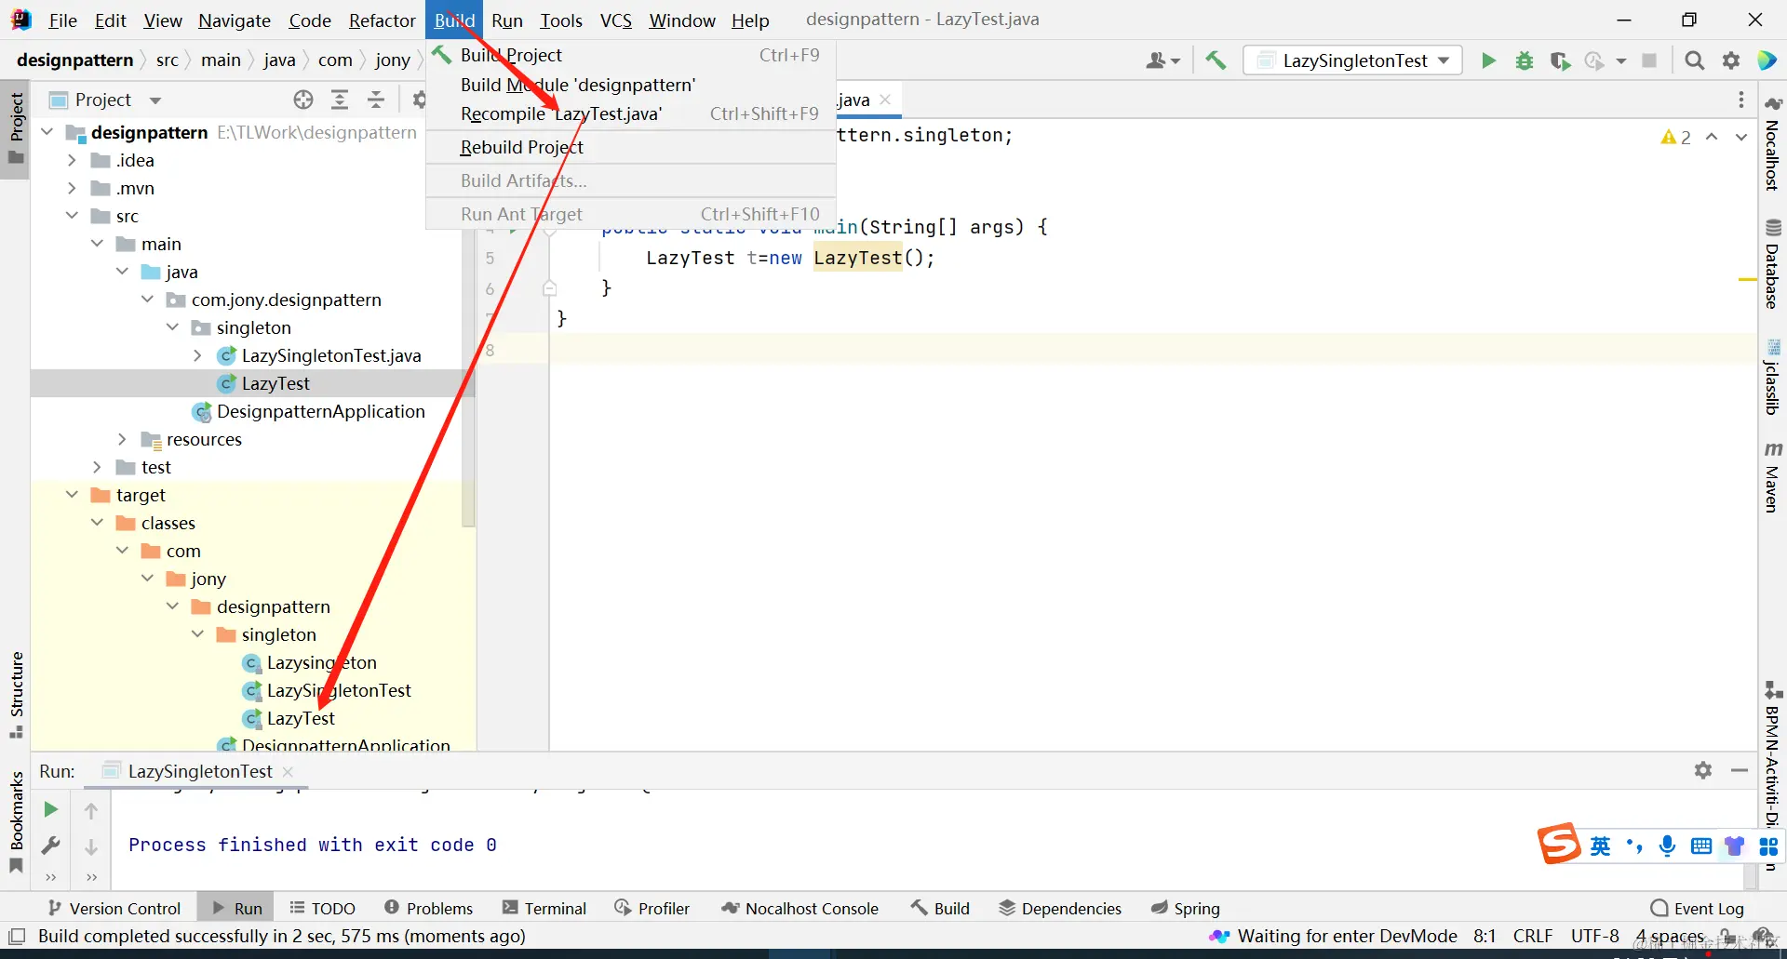Viewport: 1787px width, 959px height.
Task: Open the Problems tool tab
Action: point(428,909)
